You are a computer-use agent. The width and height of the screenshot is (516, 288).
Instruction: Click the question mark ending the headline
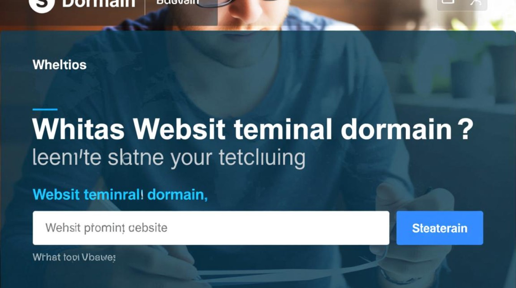[x=466, y=130]
